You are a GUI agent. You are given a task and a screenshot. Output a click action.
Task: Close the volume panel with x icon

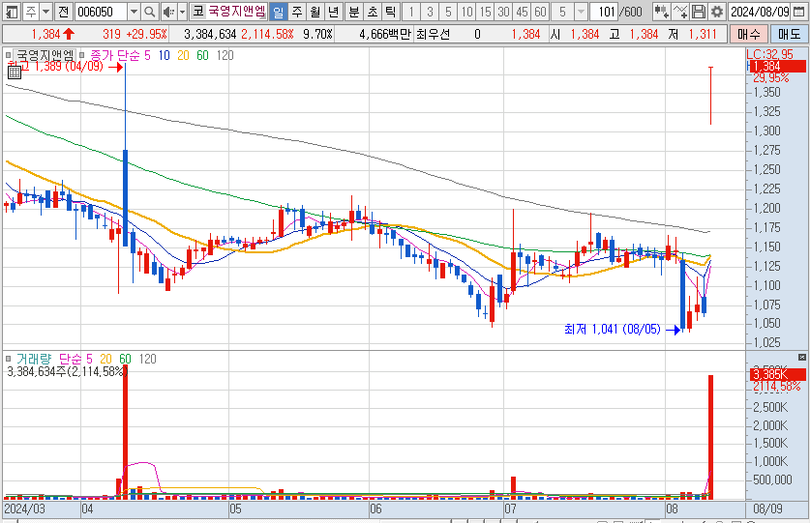pos(801,357)
